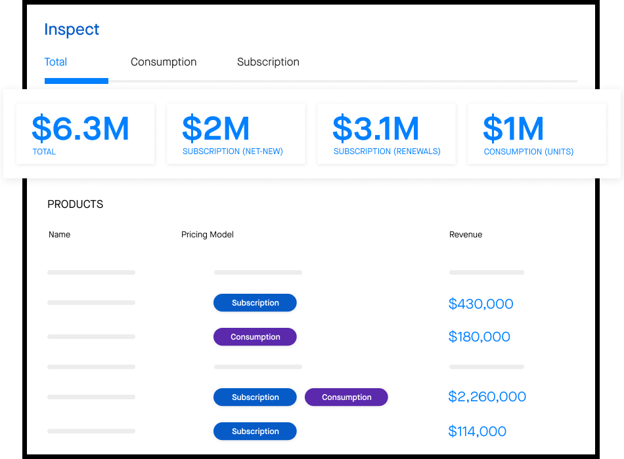The height and width of the screenshot is (459, 624).
Task: Click the Pricing Model column header
Action: [208, 235]
